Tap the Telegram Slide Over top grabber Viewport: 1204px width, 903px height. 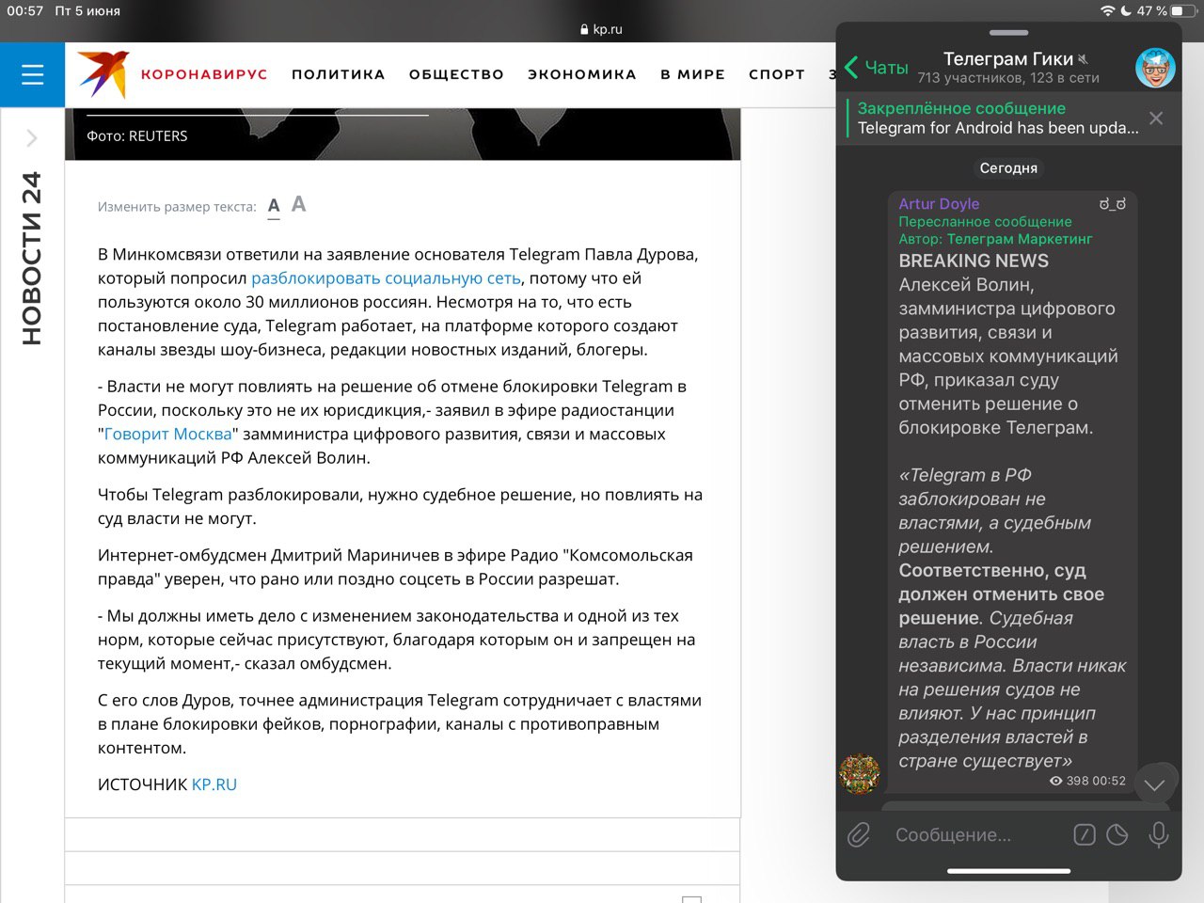coord(1008,33)
